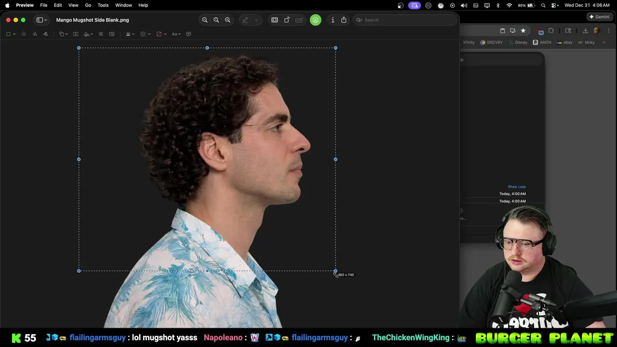Open the Text Style Aa dropdown
The height and width of the screenshot is (347, 617).
click(176, 34)
